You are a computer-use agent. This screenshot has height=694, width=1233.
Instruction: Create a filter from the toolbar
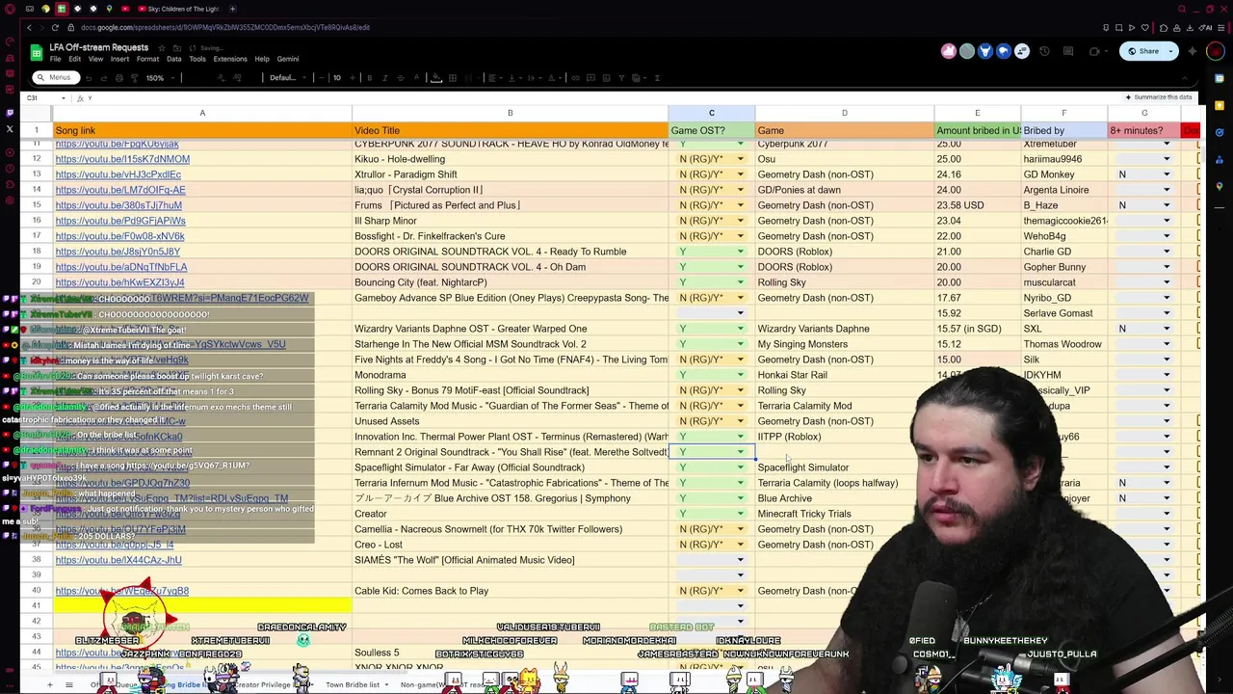pos(621,78)
